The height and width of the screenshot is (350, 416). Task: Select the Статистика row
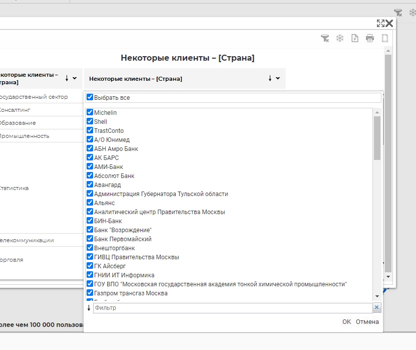[x=41, y=188]
